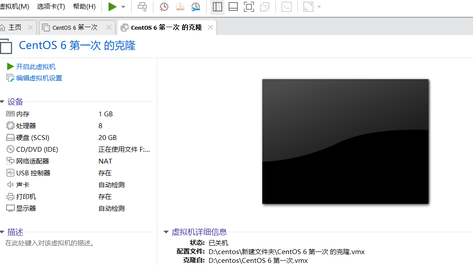The width and height of the screenshot is (473, 265).
Task: Click the 配置文件 path ending 的克隆.vmx
Action: click(287, 252)
